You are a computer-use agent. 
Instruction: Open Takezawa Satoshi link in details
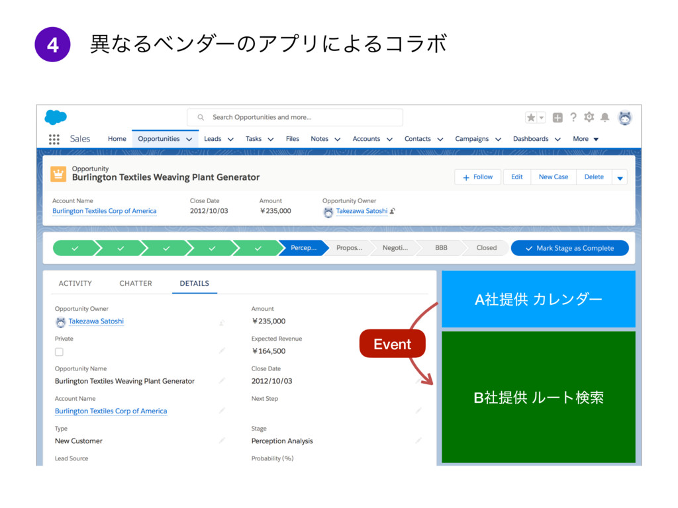tap(96, 321)
